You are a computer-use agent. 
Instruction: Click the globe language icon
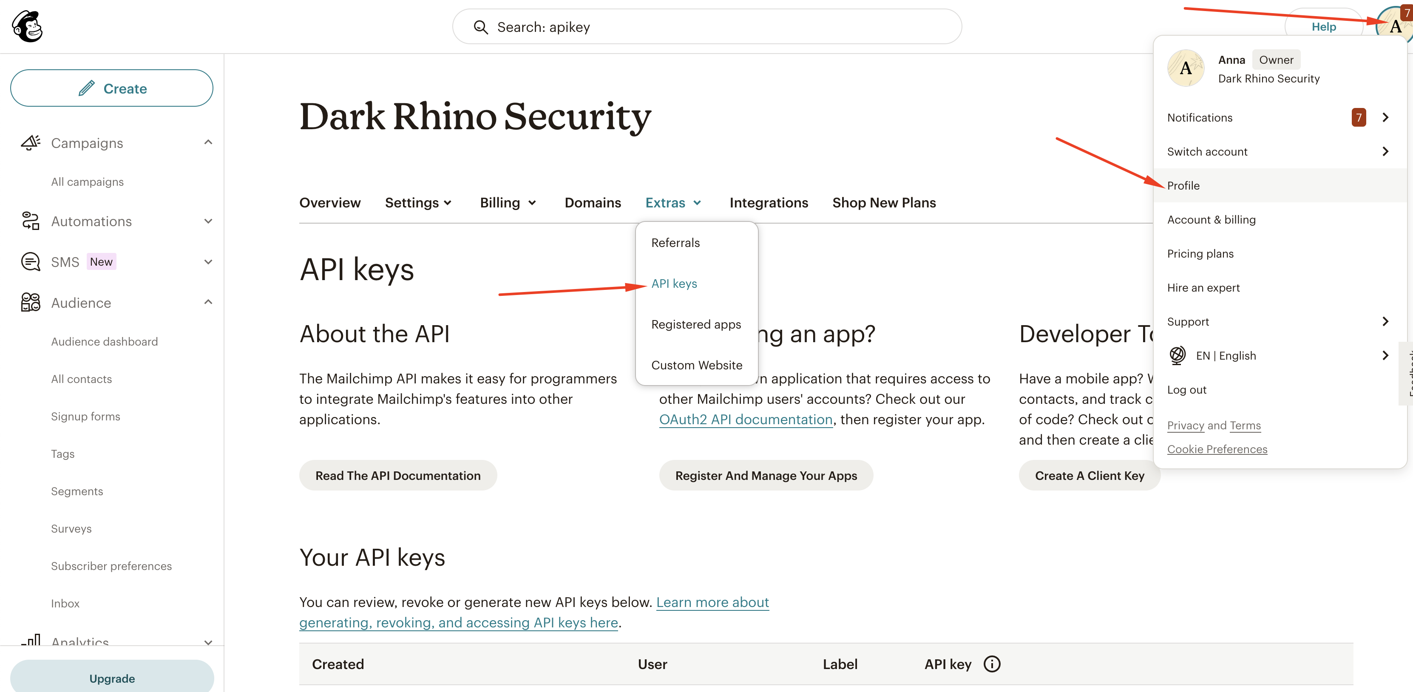coord(1177,355)
